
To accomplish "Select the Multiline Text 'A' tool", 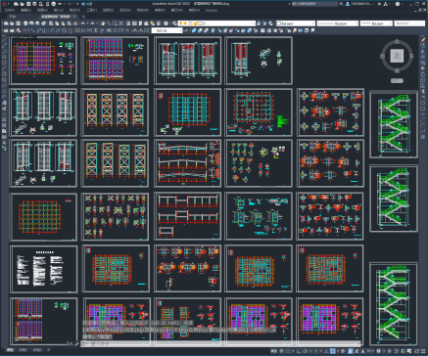I will (x=4, y=143).
